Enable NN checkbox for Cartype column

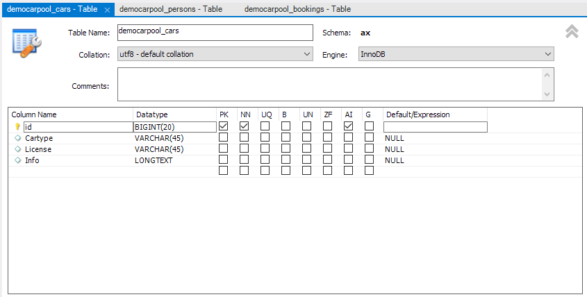[245, 137]
